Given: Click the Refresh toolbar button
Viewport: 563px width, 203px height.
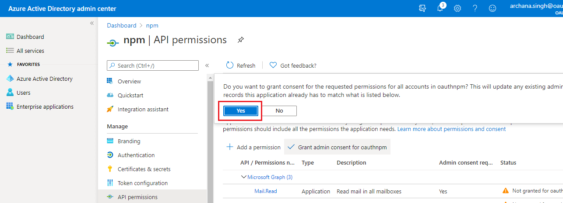Looking at the screenshot, I should point(241,65).
